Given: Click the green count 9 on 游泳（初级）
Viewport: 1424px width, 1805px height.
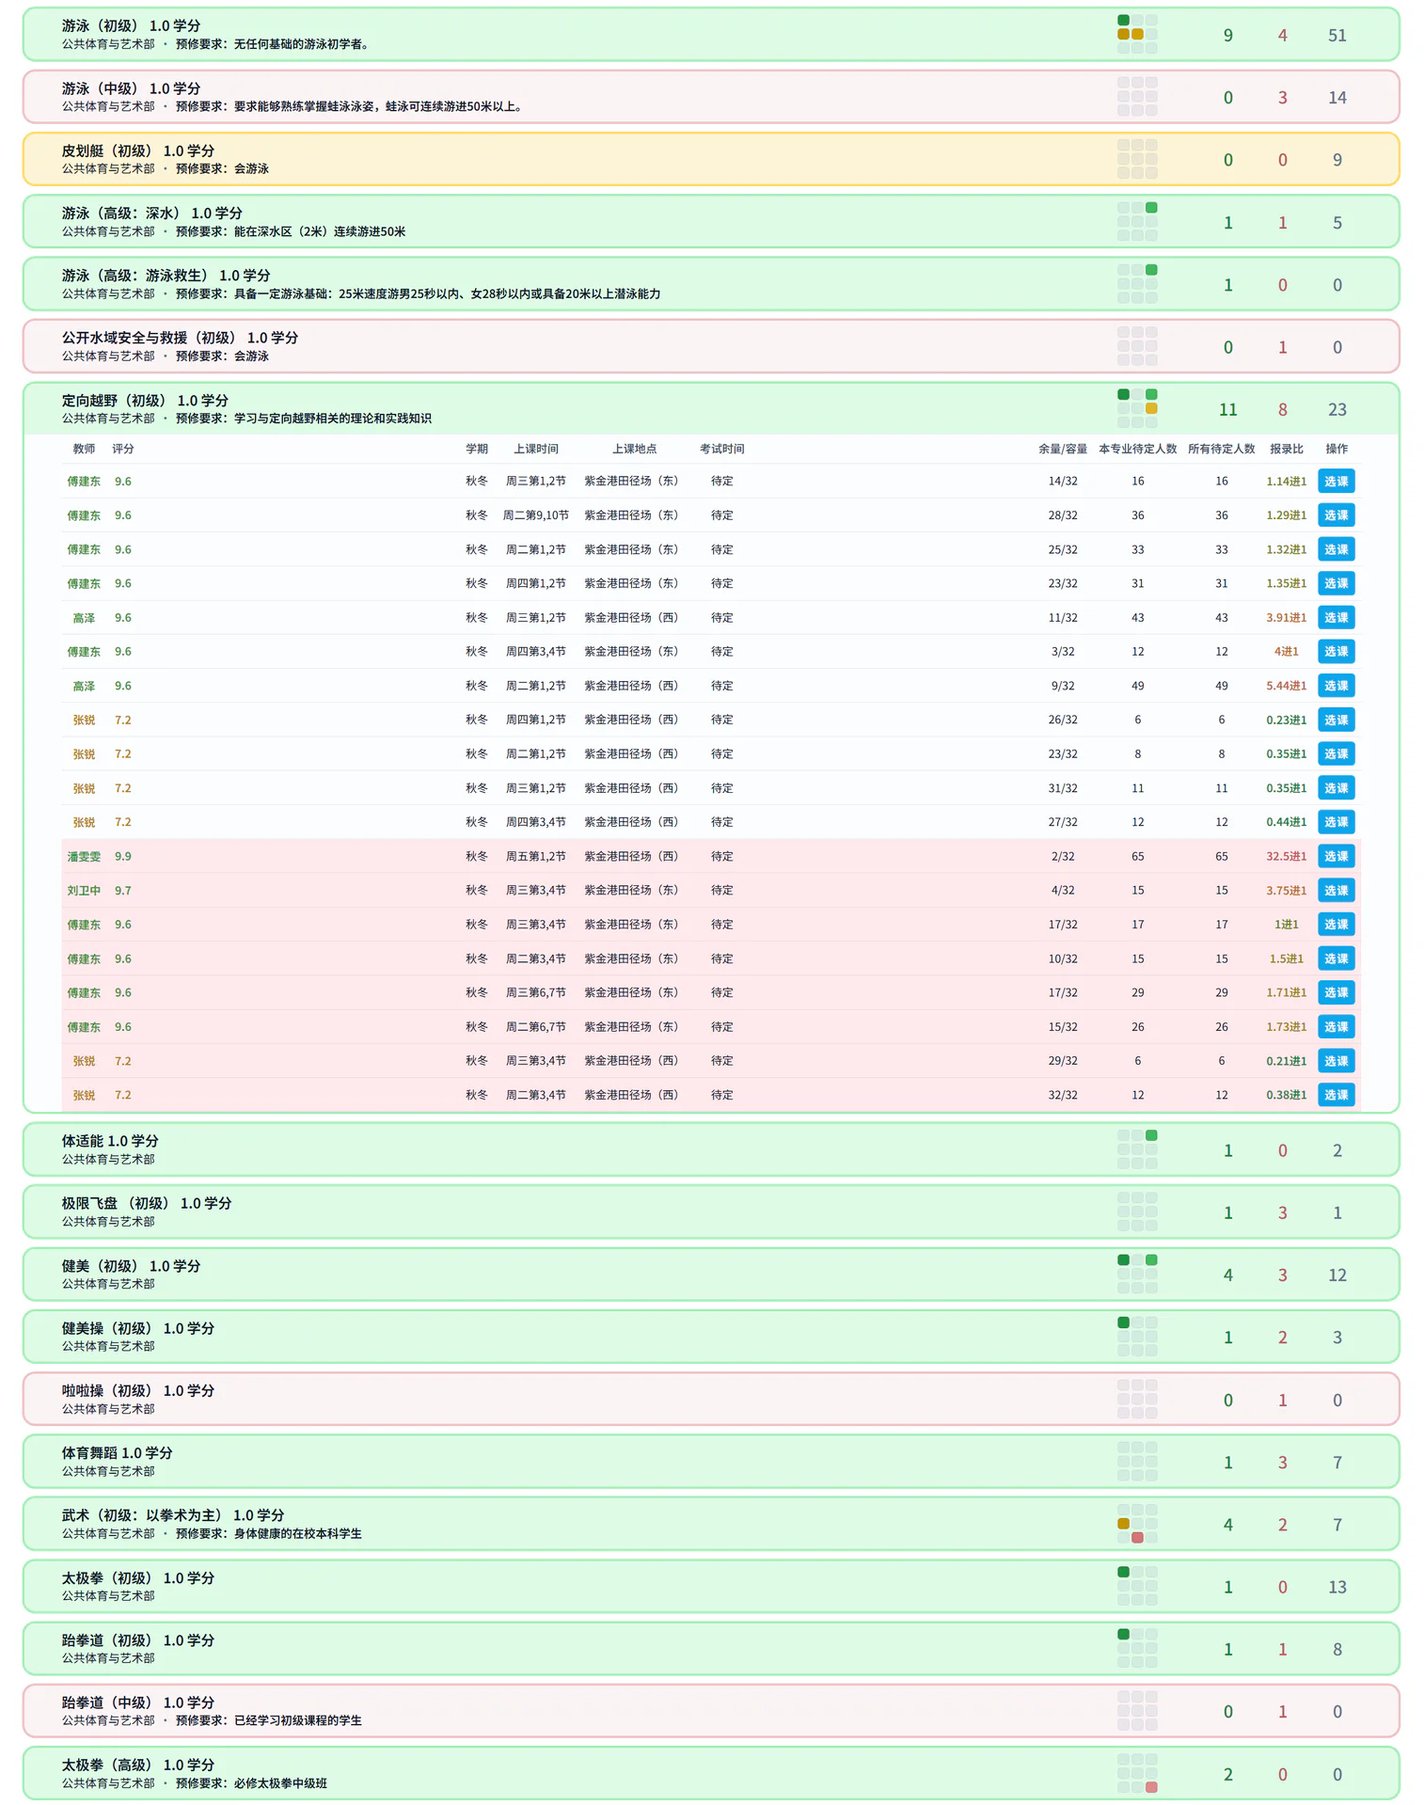Looking at the screenshot, I should coord(1227,36).
